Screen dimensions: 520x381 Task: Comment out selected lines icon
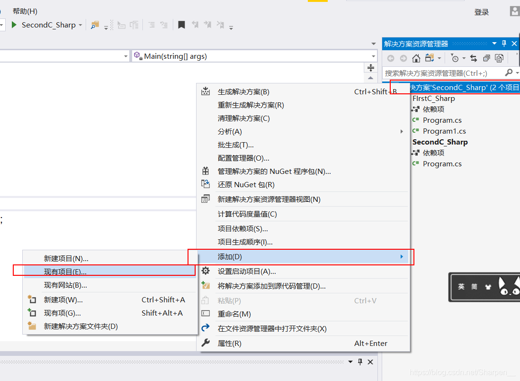(152, 25)
